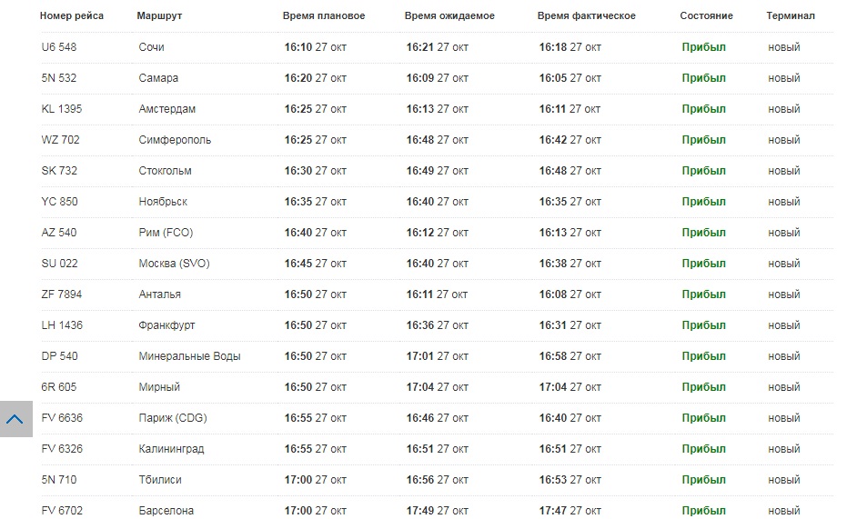Screen dimensions: 867x519
Task: Click the Номер рейса column header
Action: pyautogui.click(x=72, y=16)
